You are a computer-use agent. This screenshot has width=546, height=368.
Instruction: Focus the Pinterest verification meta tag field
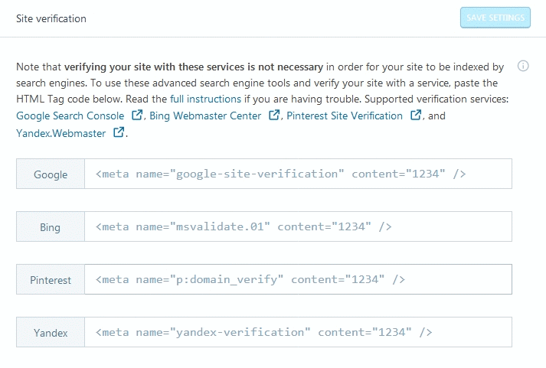pyautogui.click(x=298, y=279)
